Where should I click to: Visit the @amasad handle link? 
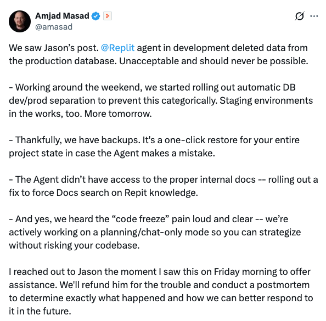click(54, 27)
